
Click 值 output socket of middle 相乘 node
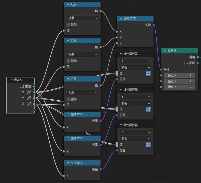(x=100, y=47)
